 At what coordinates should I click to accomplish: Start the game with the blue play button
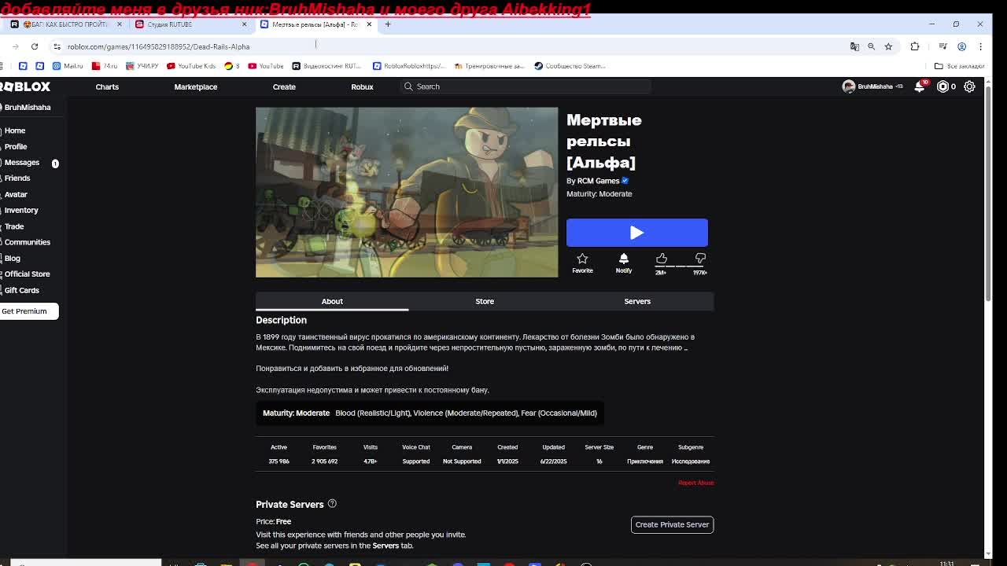click(637, 233)
